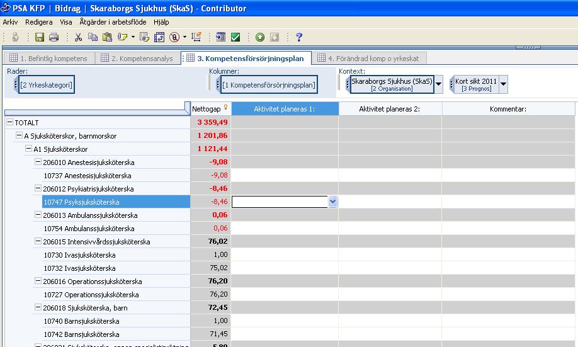Select tab 3. Kompetensförsörjningsplan
This screenshot has width=578, height=347.
(246, 59)
